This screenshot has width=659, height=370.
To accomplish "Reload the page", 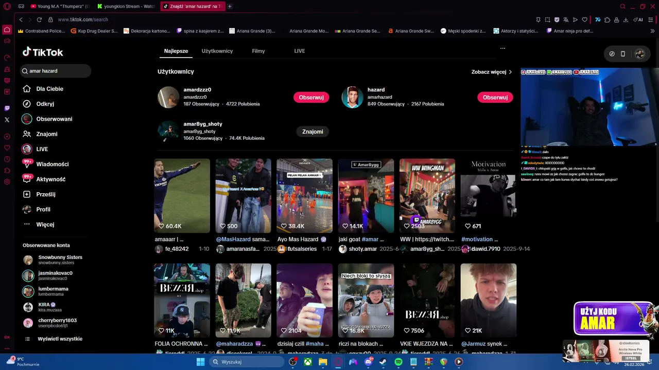I will [39, 20].
